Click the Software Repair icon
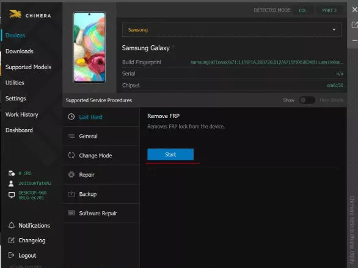 [x=71, y=213]
